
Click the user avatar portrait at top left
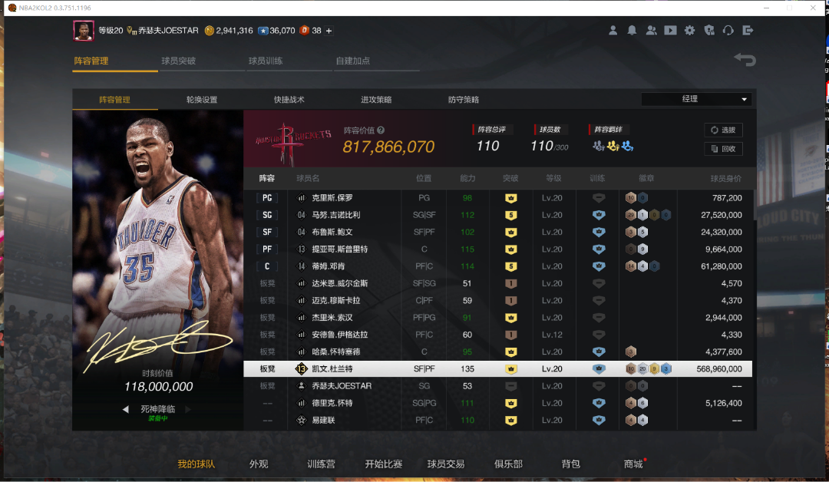84,31
